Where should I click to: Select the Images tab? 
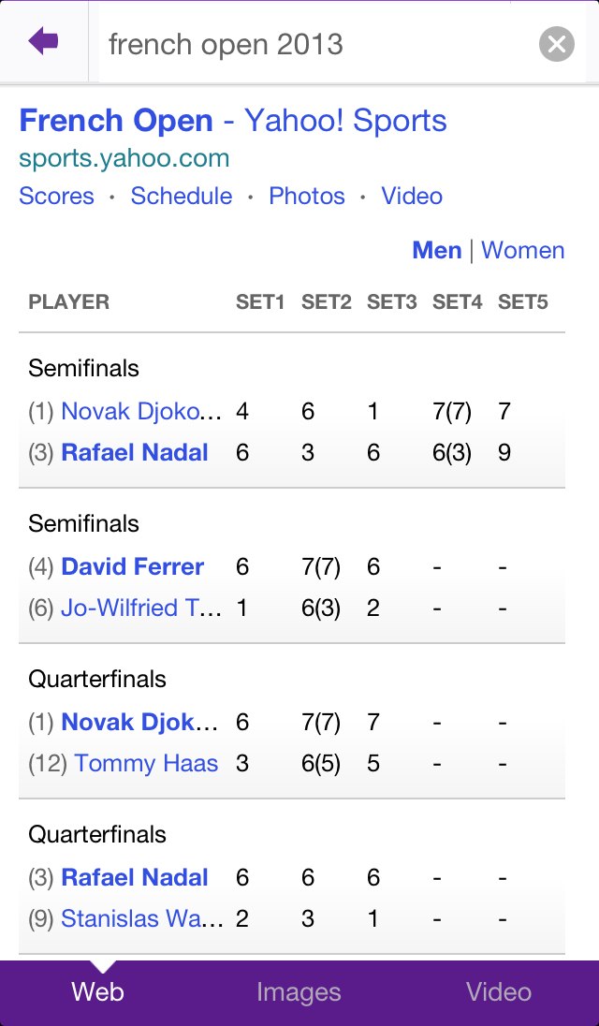[299, 992]
